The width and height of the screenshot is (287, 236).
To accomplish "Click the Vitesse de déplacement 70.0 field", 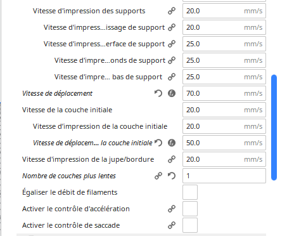I will pyautogui.click(x=224, y=93).
